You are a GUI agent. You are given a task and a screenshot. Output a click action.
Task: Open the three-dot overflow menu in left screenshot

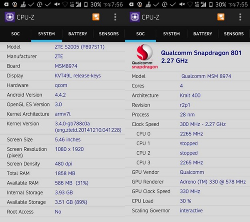click(x=115, y=17)
